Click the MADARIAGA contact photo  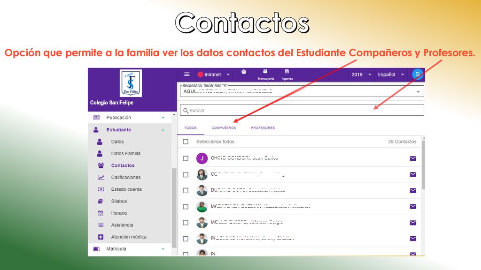point(202,207)
